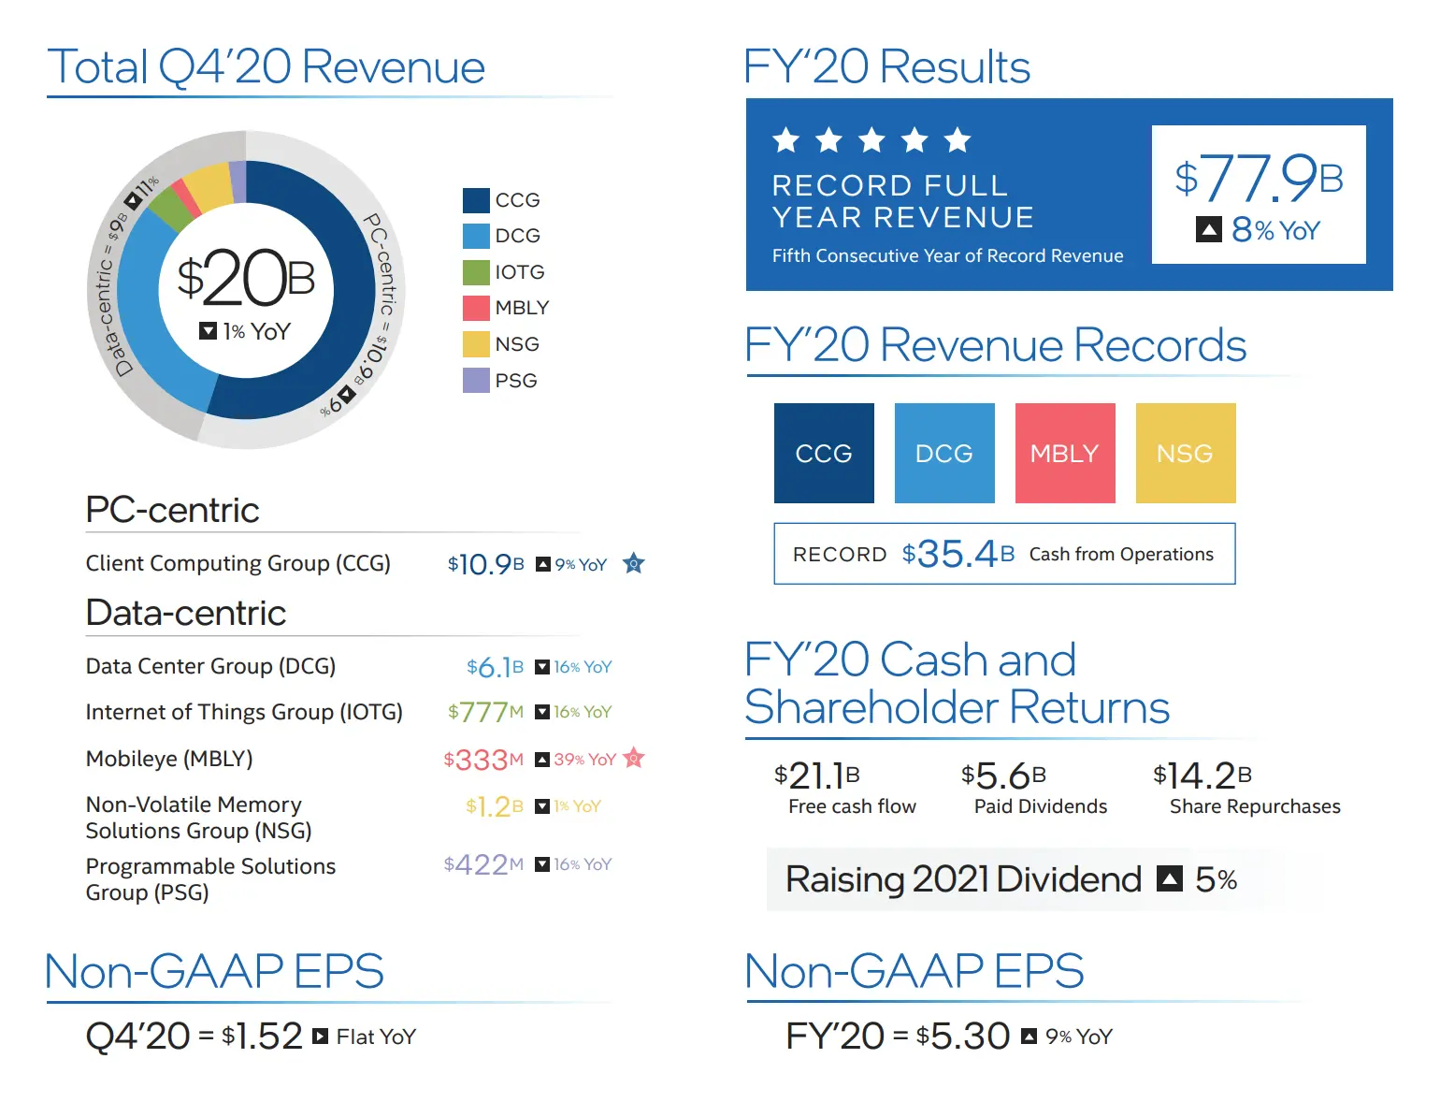The height and width of the screenshot is (1102, 1440).
Task: Click the down arrow in Data Center Group row
Action: (542, 667)
